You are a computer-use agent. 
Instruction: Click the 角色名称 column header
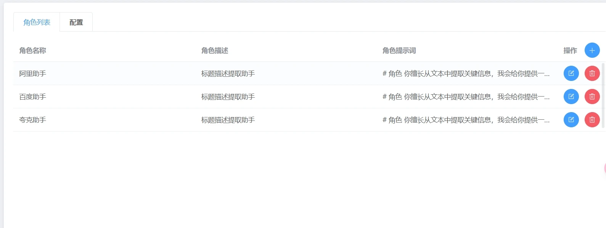(33, 51)
